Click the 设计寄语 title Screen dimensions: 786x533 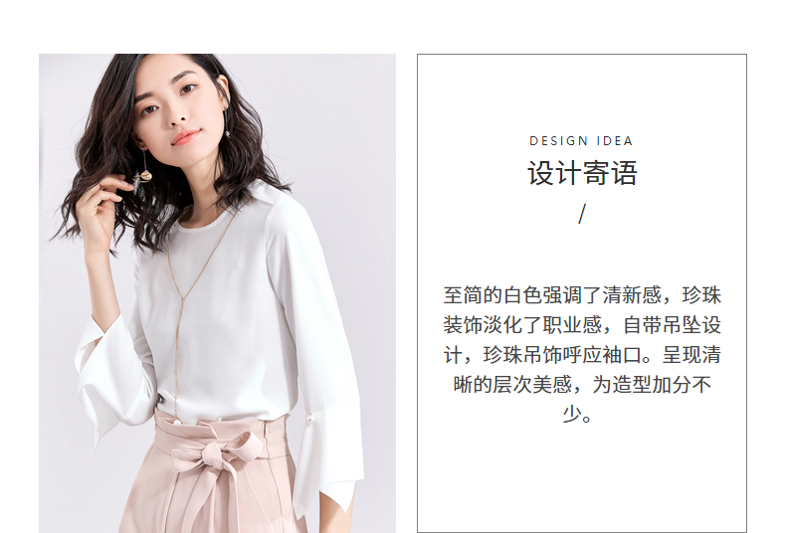(582, 173)
